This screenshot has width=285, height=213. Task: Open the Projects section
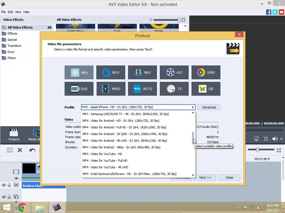(14, 135)
